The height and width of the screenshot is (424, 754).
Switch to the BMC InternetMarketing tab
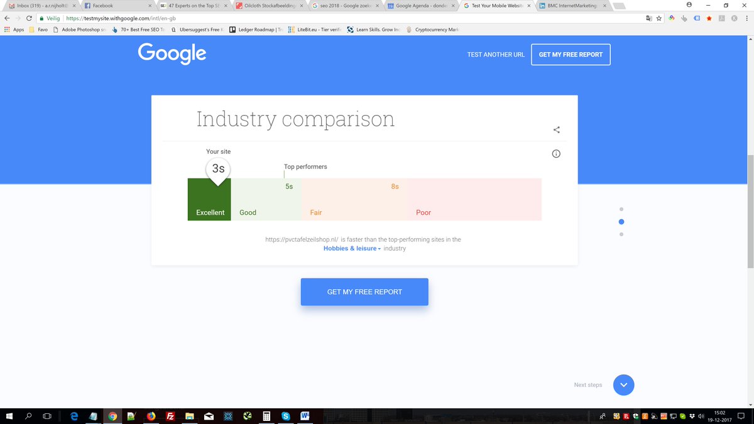574,6
